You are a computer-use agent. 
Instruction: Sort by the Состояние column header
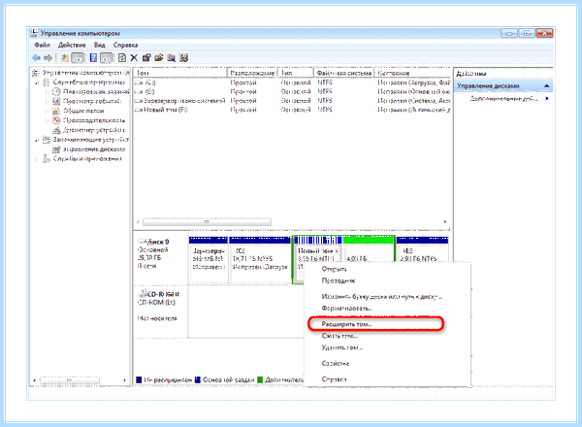pyautogui.click(x=412, y=73)
